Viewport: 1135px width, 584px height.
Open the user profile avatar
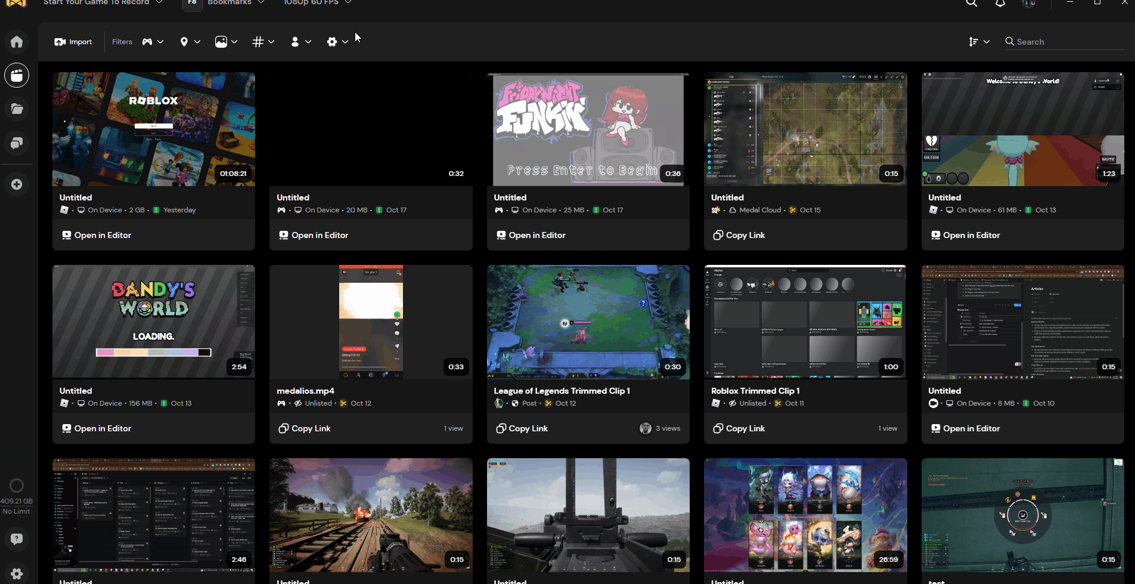pos(1029,3)
